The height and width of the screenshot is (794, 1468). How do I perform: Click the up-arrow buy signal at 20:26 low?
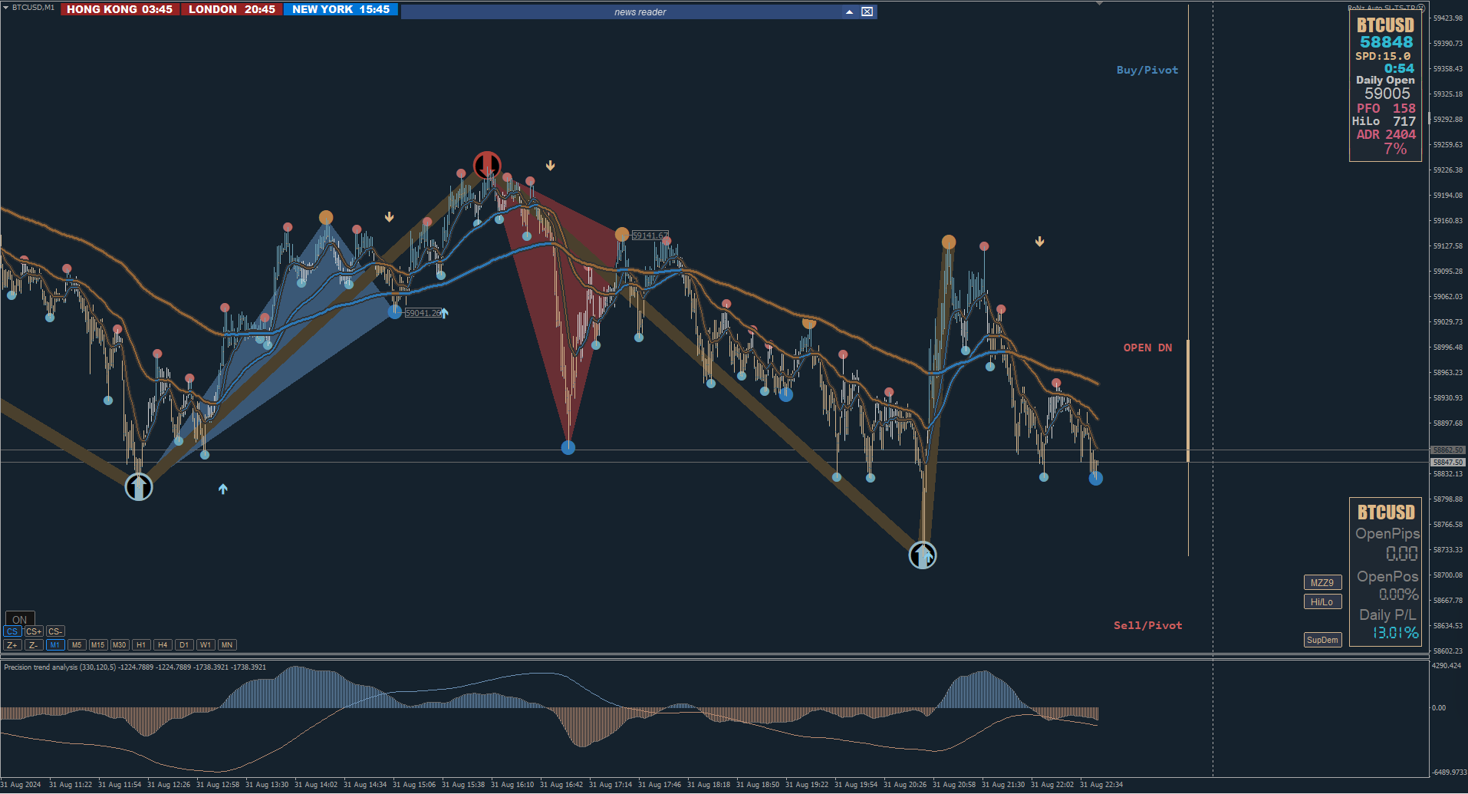923,555
